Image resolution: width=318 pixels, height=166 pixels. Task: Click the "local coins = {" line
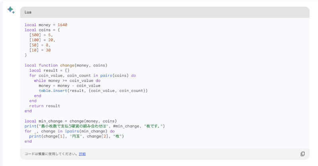(42, 30)
